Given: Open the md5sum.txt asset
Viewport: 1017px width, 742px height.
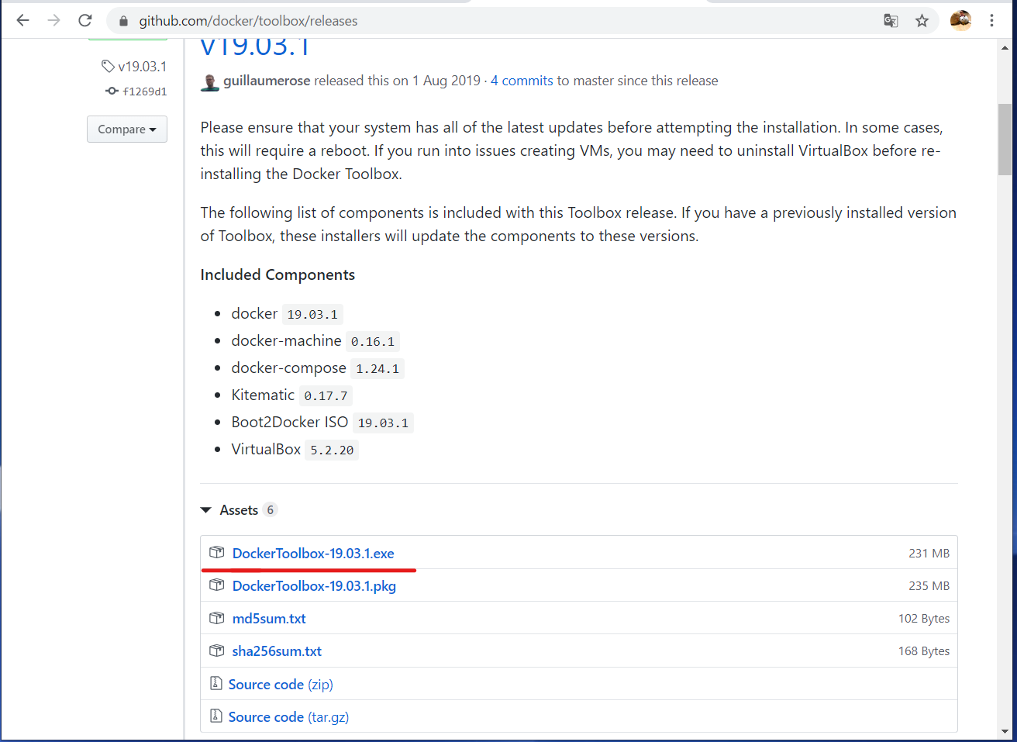Looking at the screenshot, I should [x=269, y=619].
